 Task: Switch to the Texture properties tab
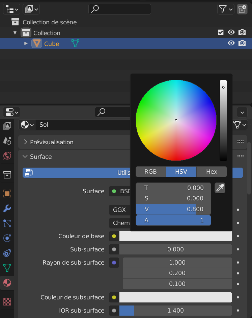point(7,301)
